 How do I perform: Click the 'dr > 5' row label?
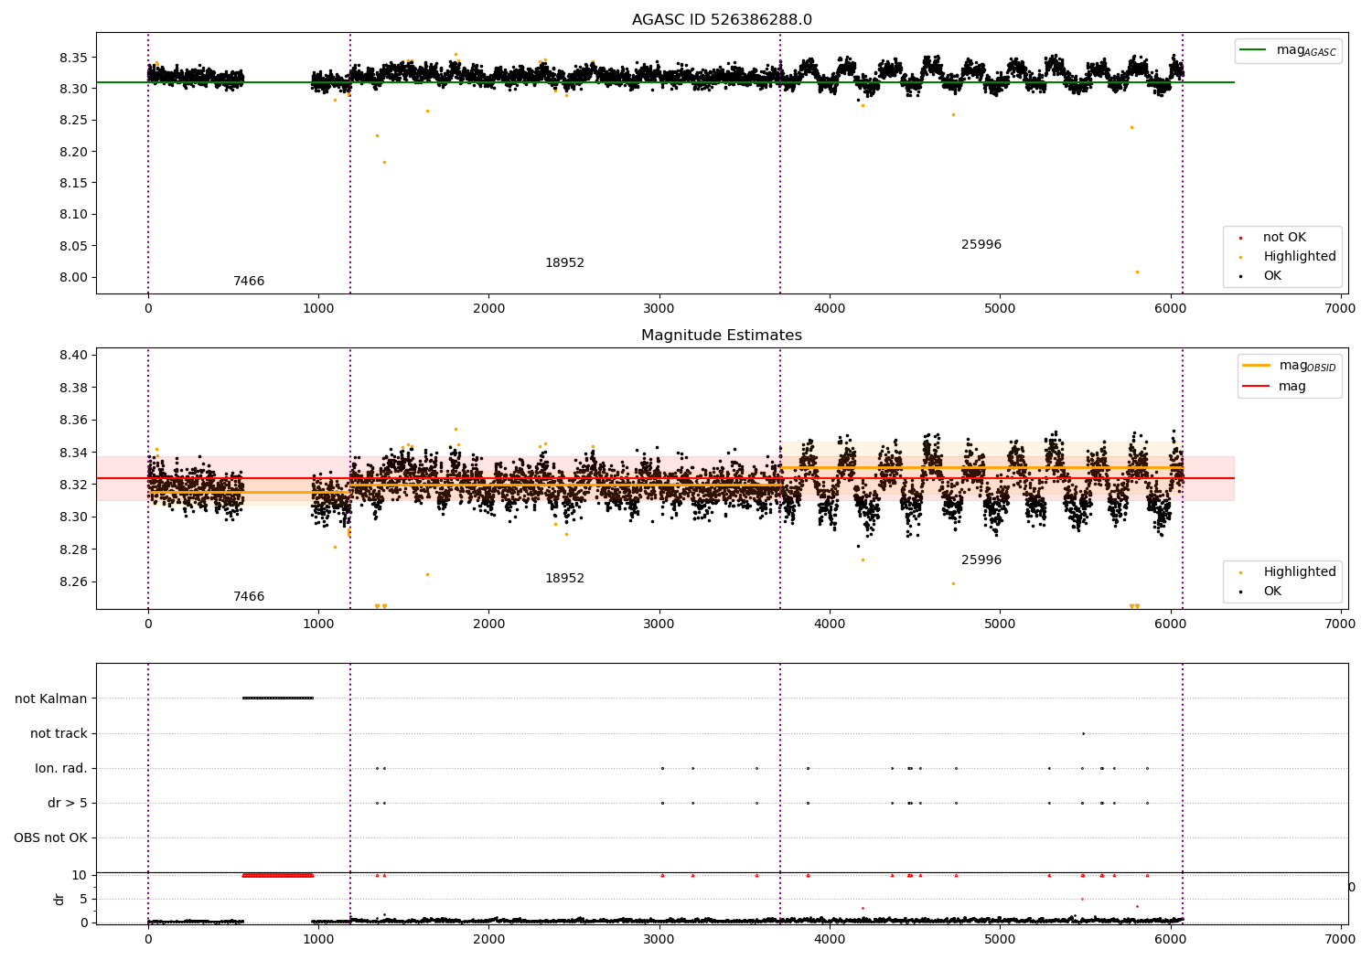68,804
